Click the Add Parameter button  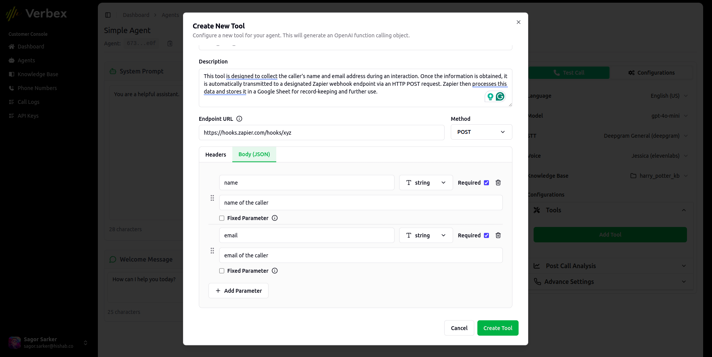(238, 291)
